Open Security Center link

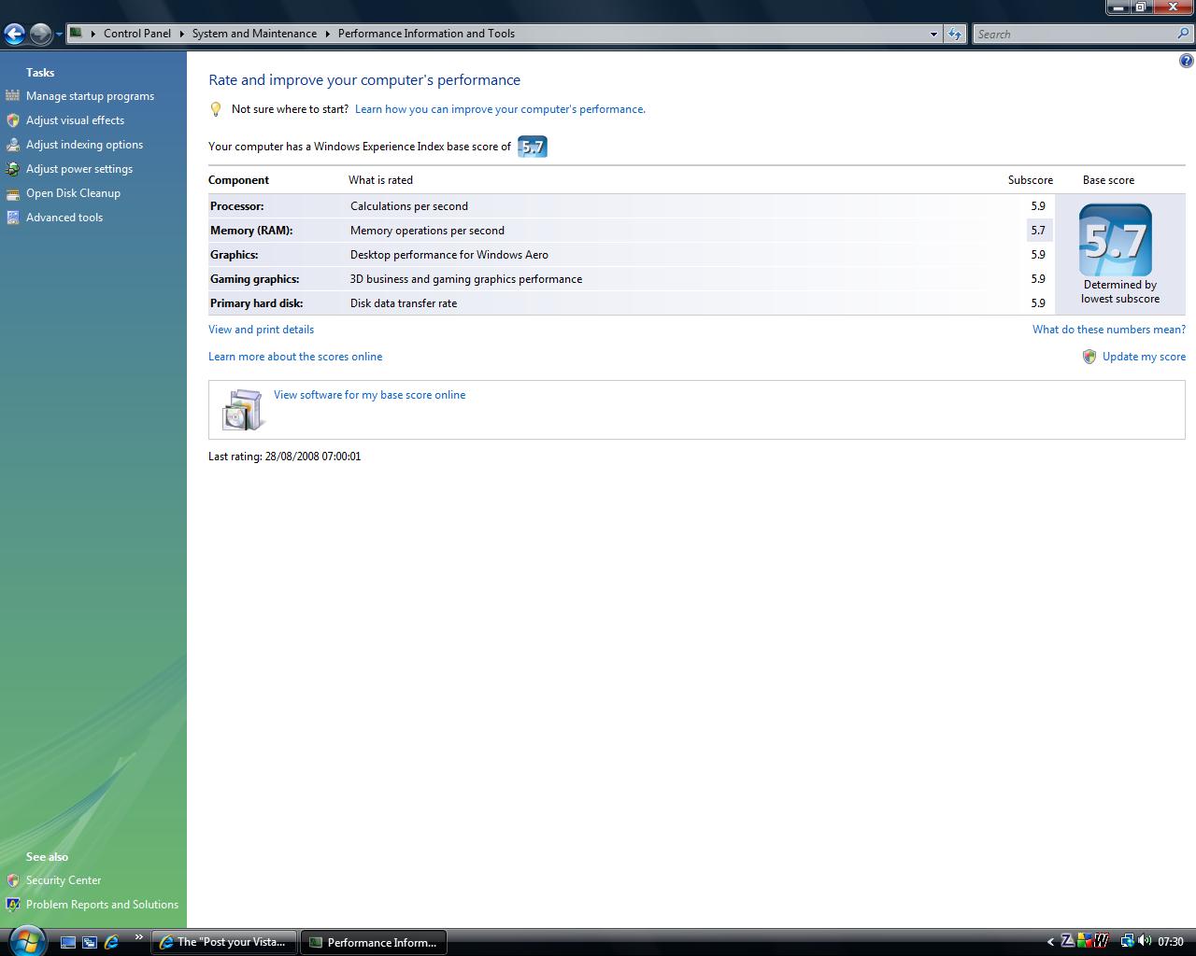[64, 880]
